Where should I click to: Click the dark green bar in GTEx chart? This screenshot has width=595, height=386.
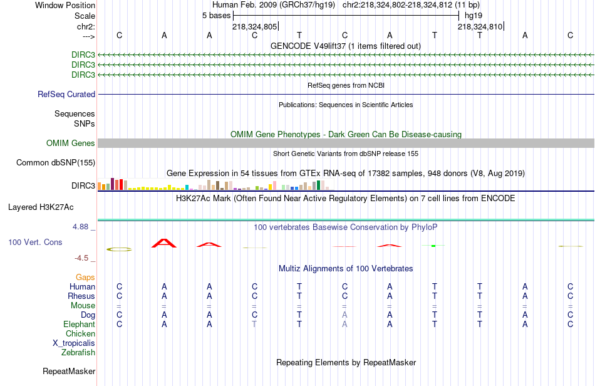(318, 185)
